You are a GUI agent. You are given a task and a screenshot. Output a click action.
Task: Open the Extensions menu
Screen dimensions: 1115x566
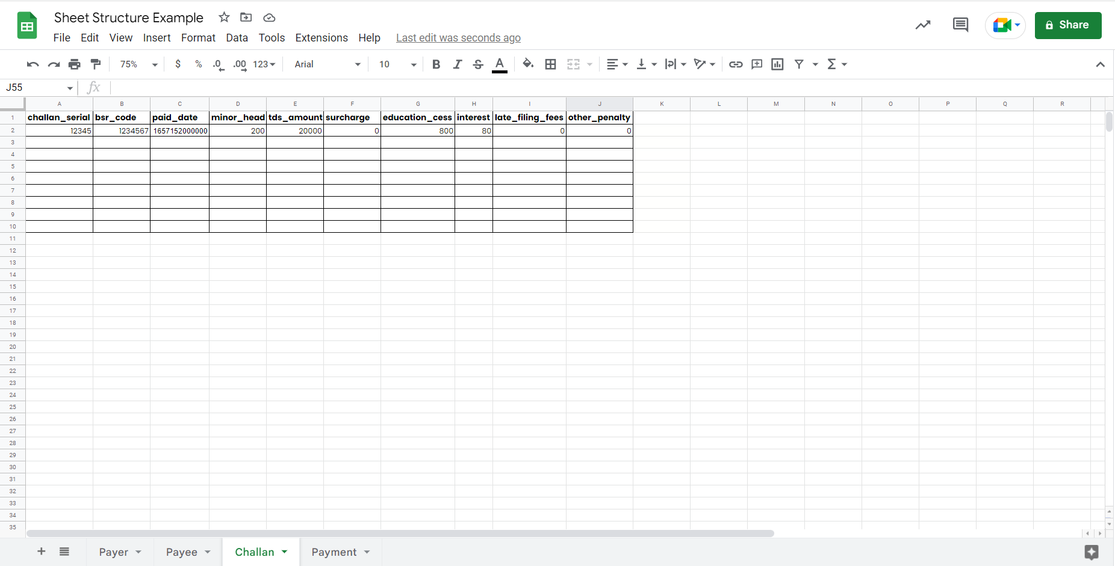click(321, 38)
